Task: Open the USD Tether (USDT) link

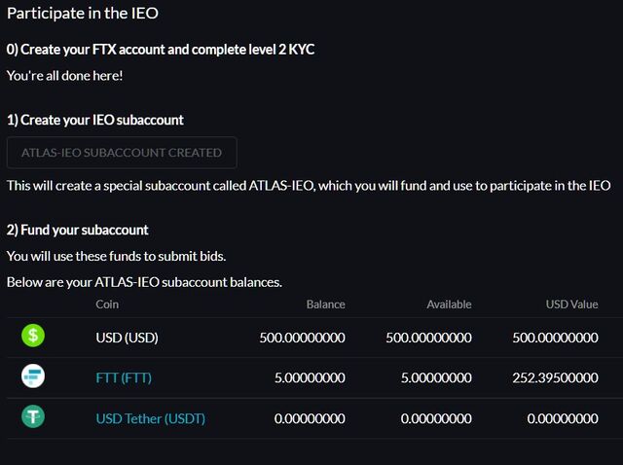Action: pos(151,418)
